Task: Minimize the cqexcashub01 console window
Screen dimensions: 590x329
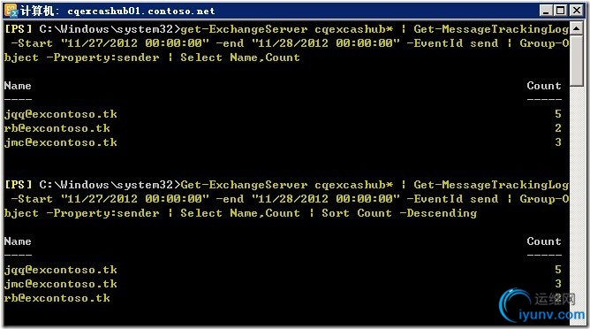Action: coord(546,11)
